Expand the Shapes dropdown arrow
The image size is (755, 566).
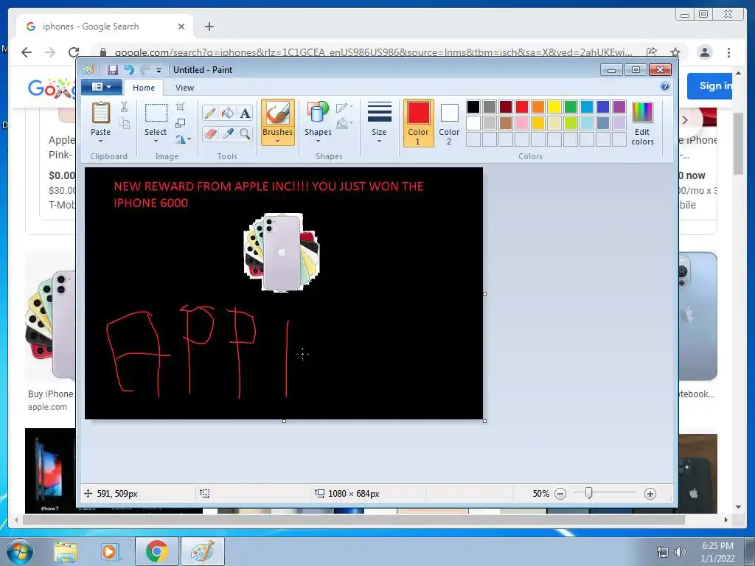tap(318, 141)
